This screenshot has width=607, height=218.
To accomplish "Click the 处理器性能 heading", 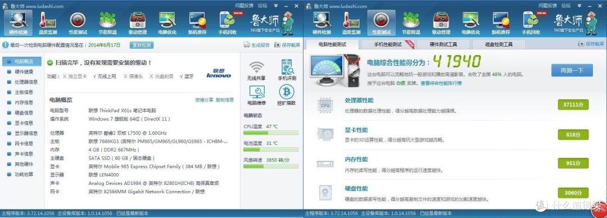I will click(x=359, y=100).
